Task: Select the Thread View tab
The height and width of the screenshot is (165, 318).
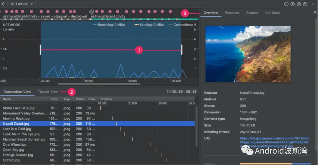Action: [x=48, y=92]
